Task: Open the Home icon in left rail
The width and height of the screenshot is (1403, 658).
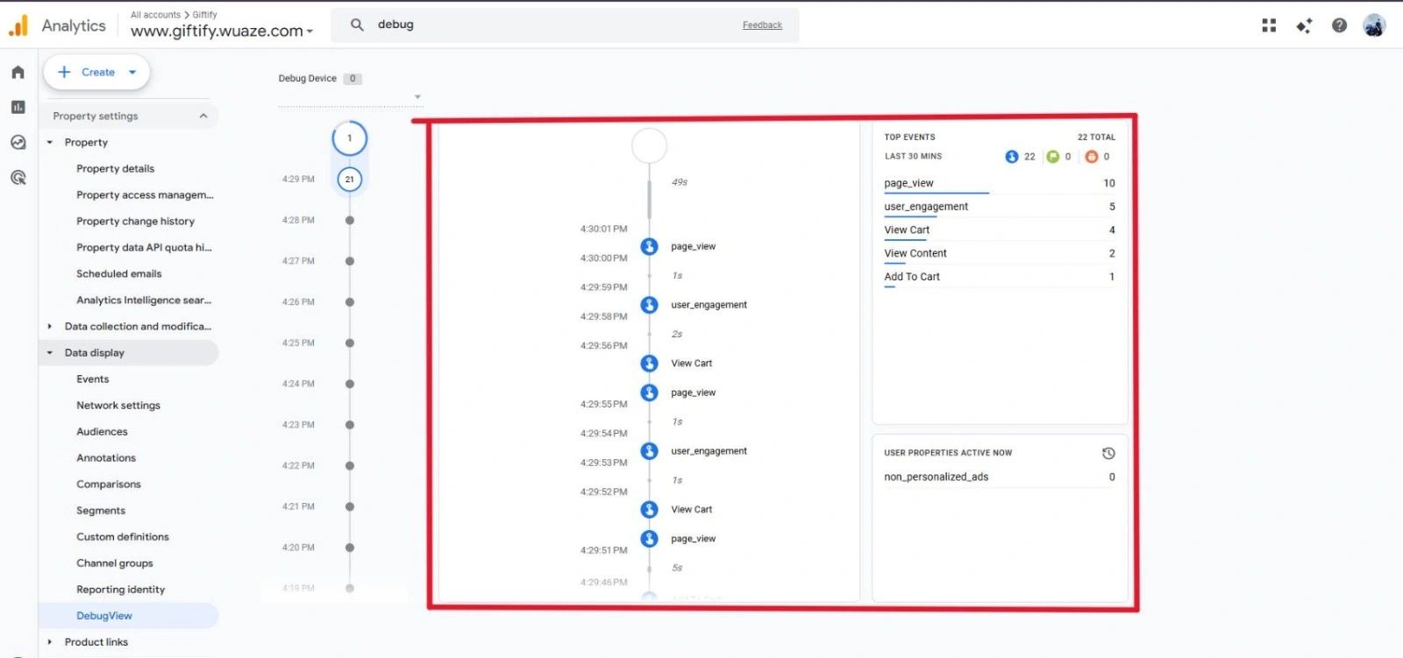Action: (x=18, y=72)
